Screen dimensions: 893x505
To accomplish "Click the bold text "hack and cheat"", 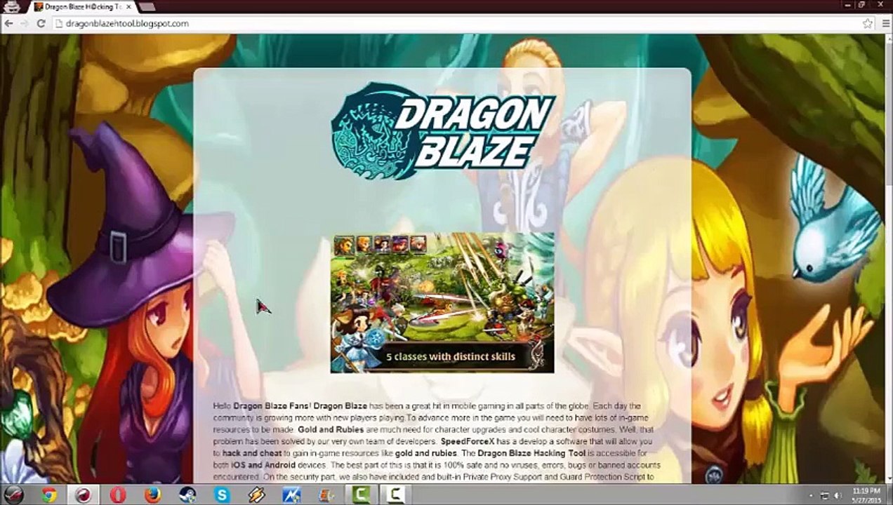I will click(x=252, y=453).
